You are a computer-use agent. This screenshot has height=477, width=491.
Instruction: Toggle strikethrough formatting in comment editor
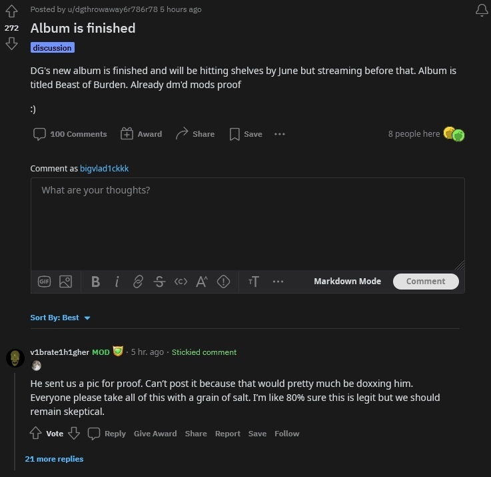coord(159,282)
